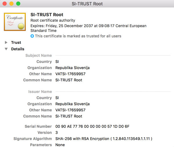Click the root certificate icon image
Image resolution: width=174 pixels, height=147 pixels.
(x=15, y=22)
